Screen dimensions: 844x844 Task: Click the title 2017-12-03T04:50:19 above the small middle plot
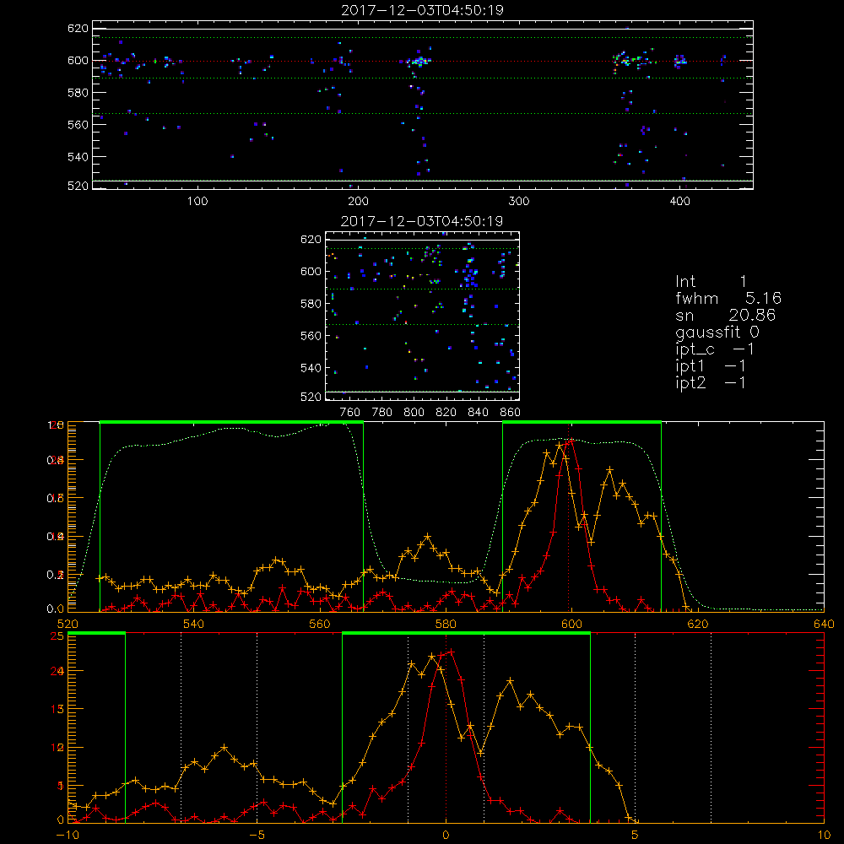pyautogui.click(x=422, y=221)
